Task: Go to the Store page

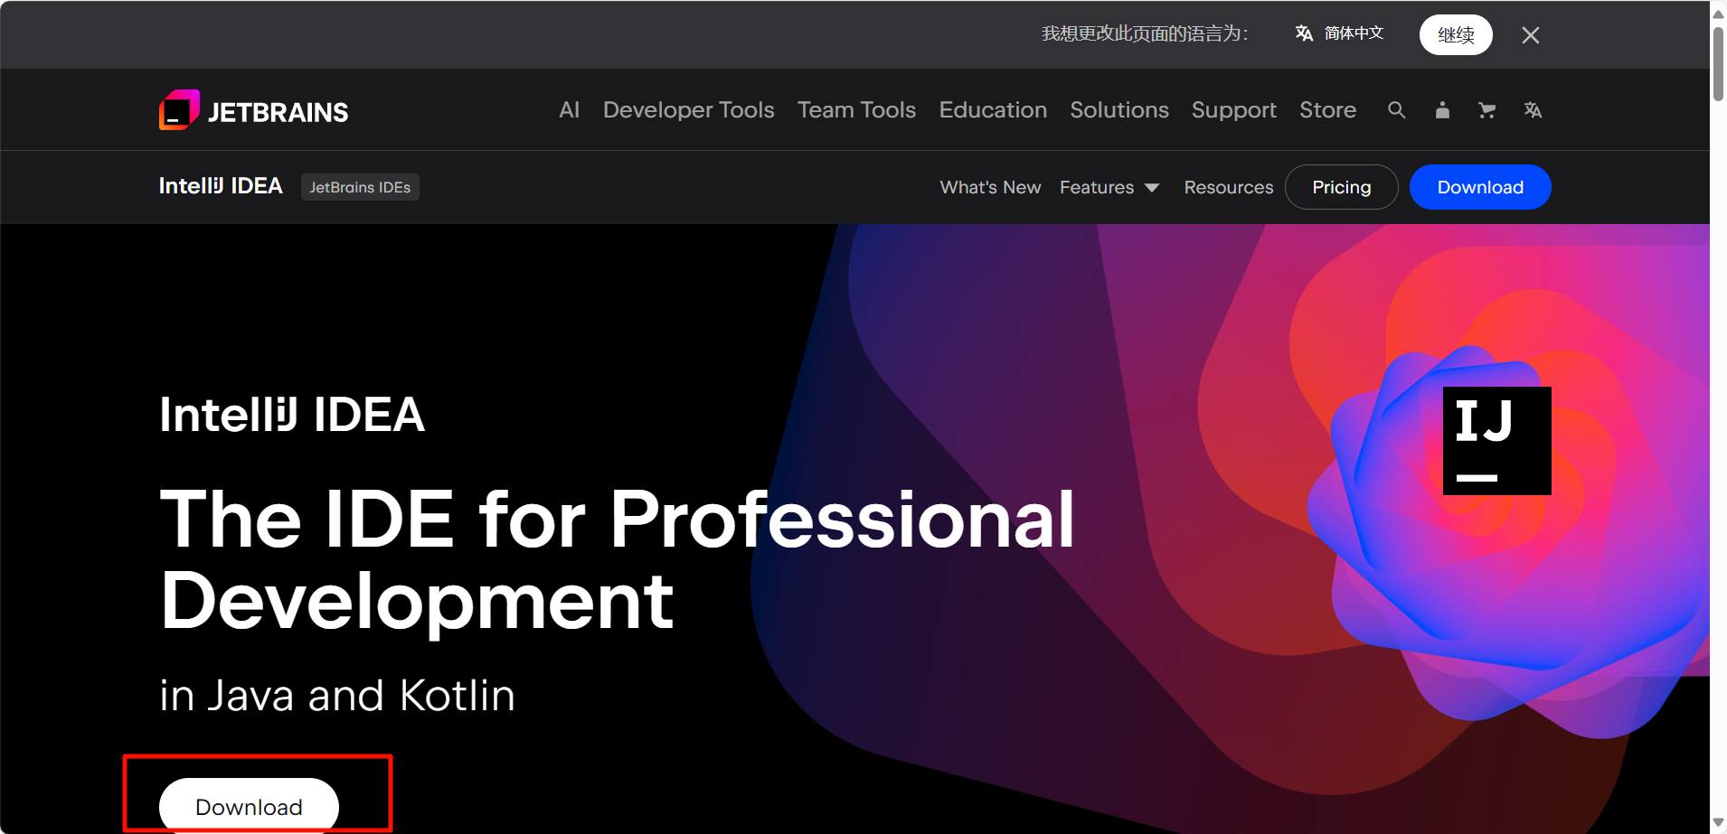Action: click(1327, 110)
